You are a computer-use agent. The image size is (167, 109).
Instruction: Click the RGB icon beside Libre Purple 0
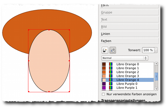coord(111,84)
